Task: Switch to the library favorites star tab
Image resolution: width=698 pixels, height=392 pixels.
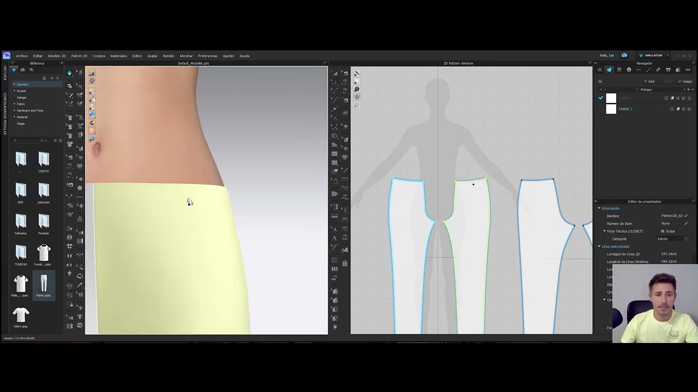Action: click(x=14, y=70)
